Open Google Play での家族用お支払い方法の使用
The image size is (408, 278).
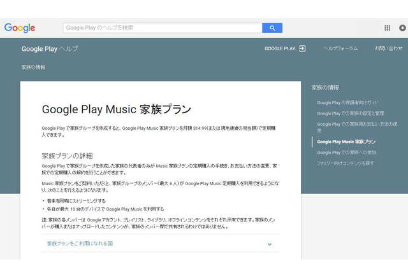357,127
